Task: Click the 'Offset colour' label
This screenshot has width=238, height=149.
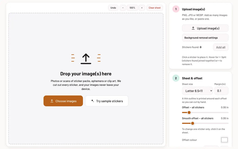Action: click(189, 140)
